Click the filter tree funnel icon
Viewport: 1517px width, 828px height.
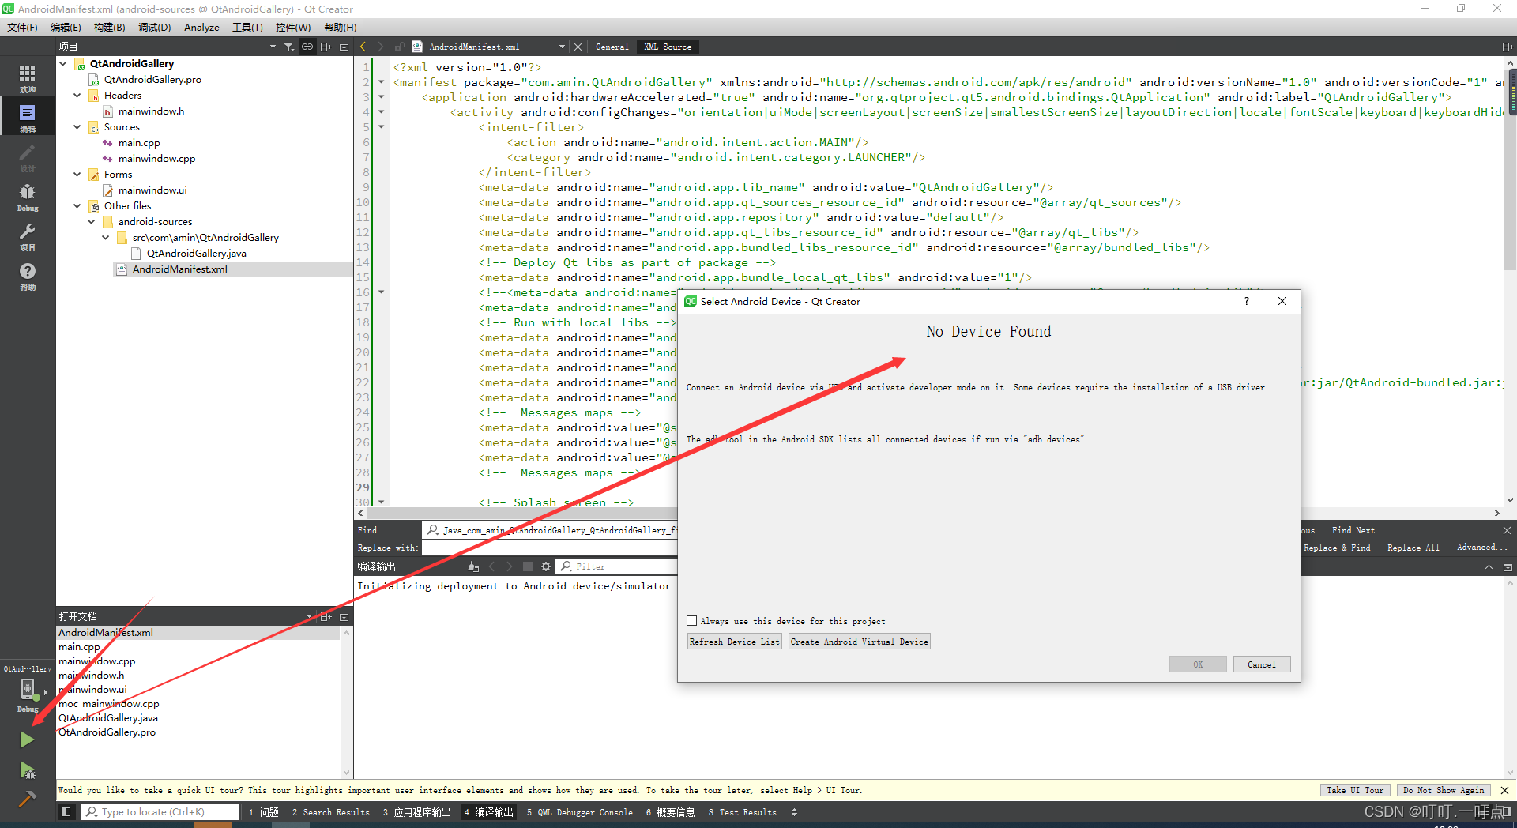click(289, 47)
